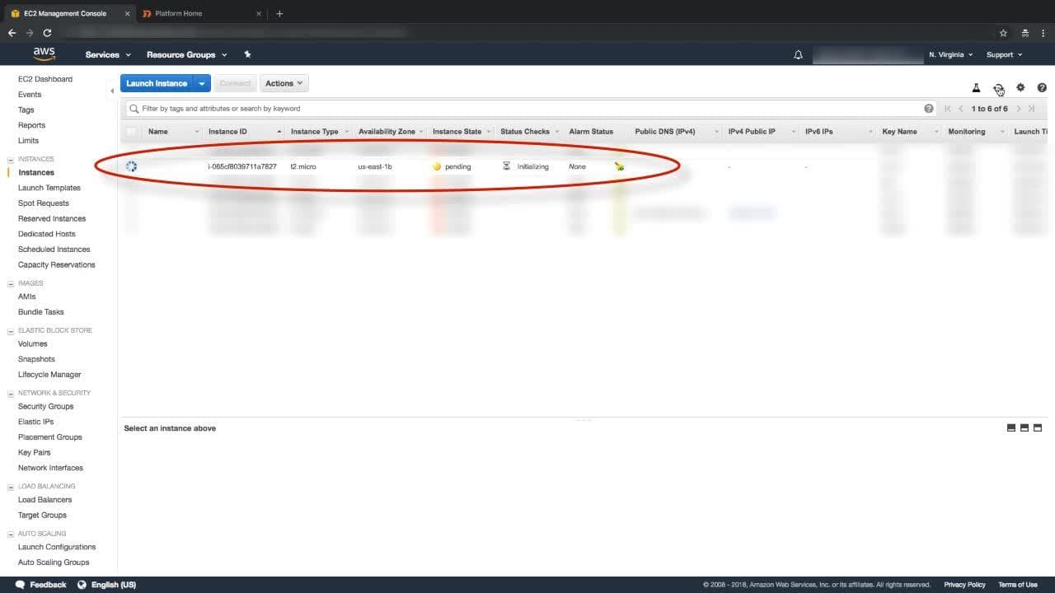Screen dimensions: 1055x593
Task: Bookmark this page with the star icon
Action: click(x=1003, y=33)
